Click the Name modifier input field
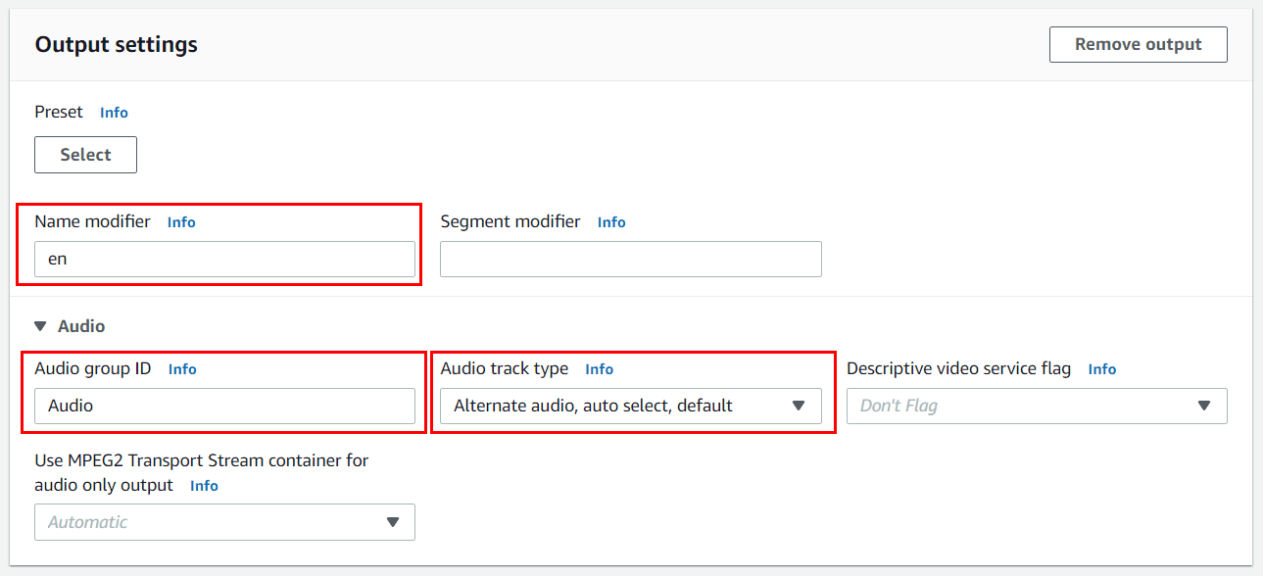Screen dimensions: 1263x576 pos(224,260)
